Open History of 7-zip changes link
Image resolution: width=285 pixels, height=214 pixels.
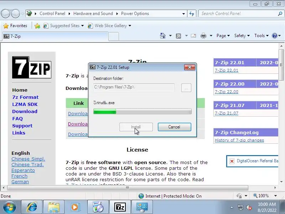tap(239, 140)
